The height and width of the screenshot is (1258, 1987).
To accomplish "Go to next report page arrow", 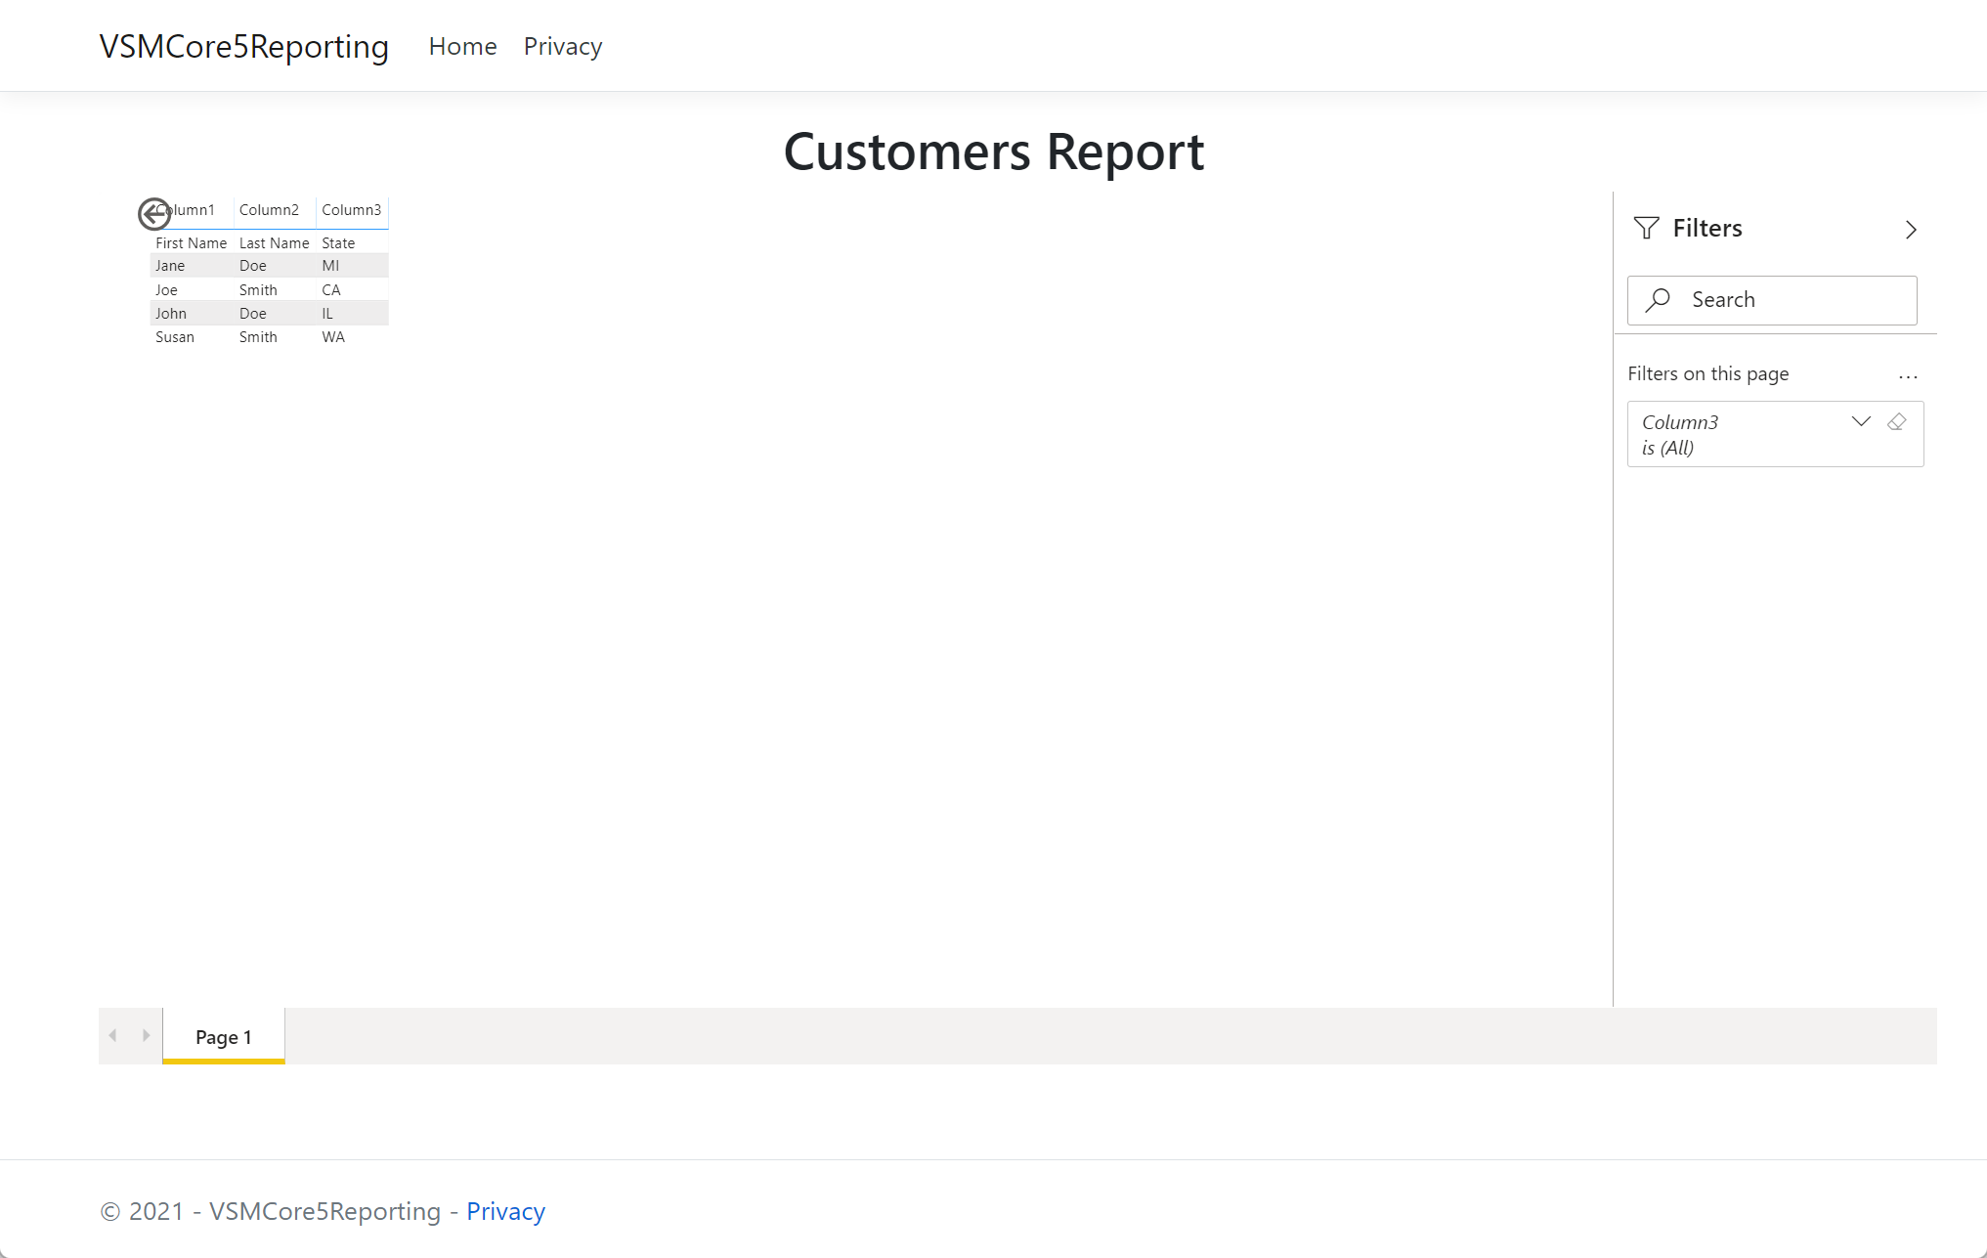I will (147, 1035).
